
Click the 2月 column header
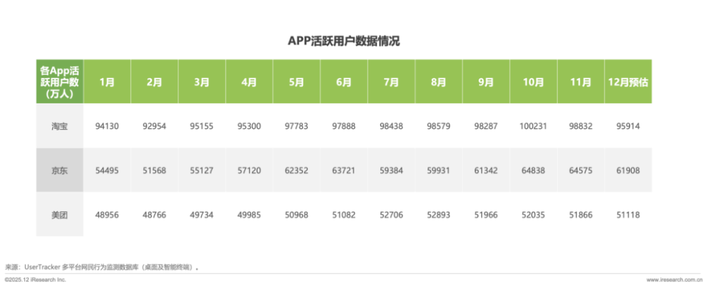tap(155, 82)
